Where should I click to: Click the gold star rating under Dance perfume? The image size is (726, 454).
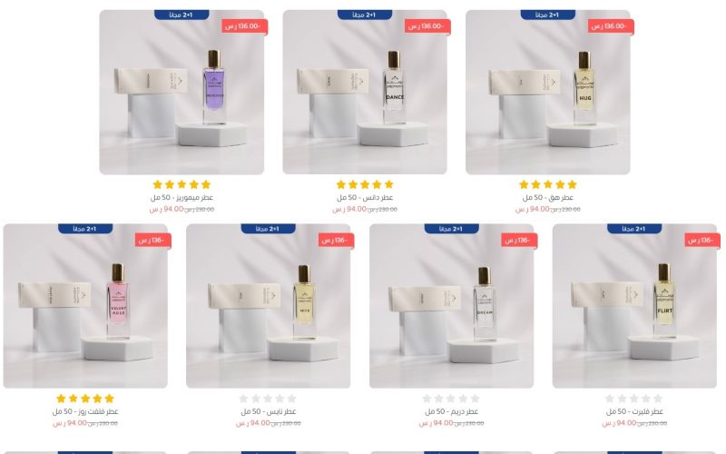click(x=365, y=184)
